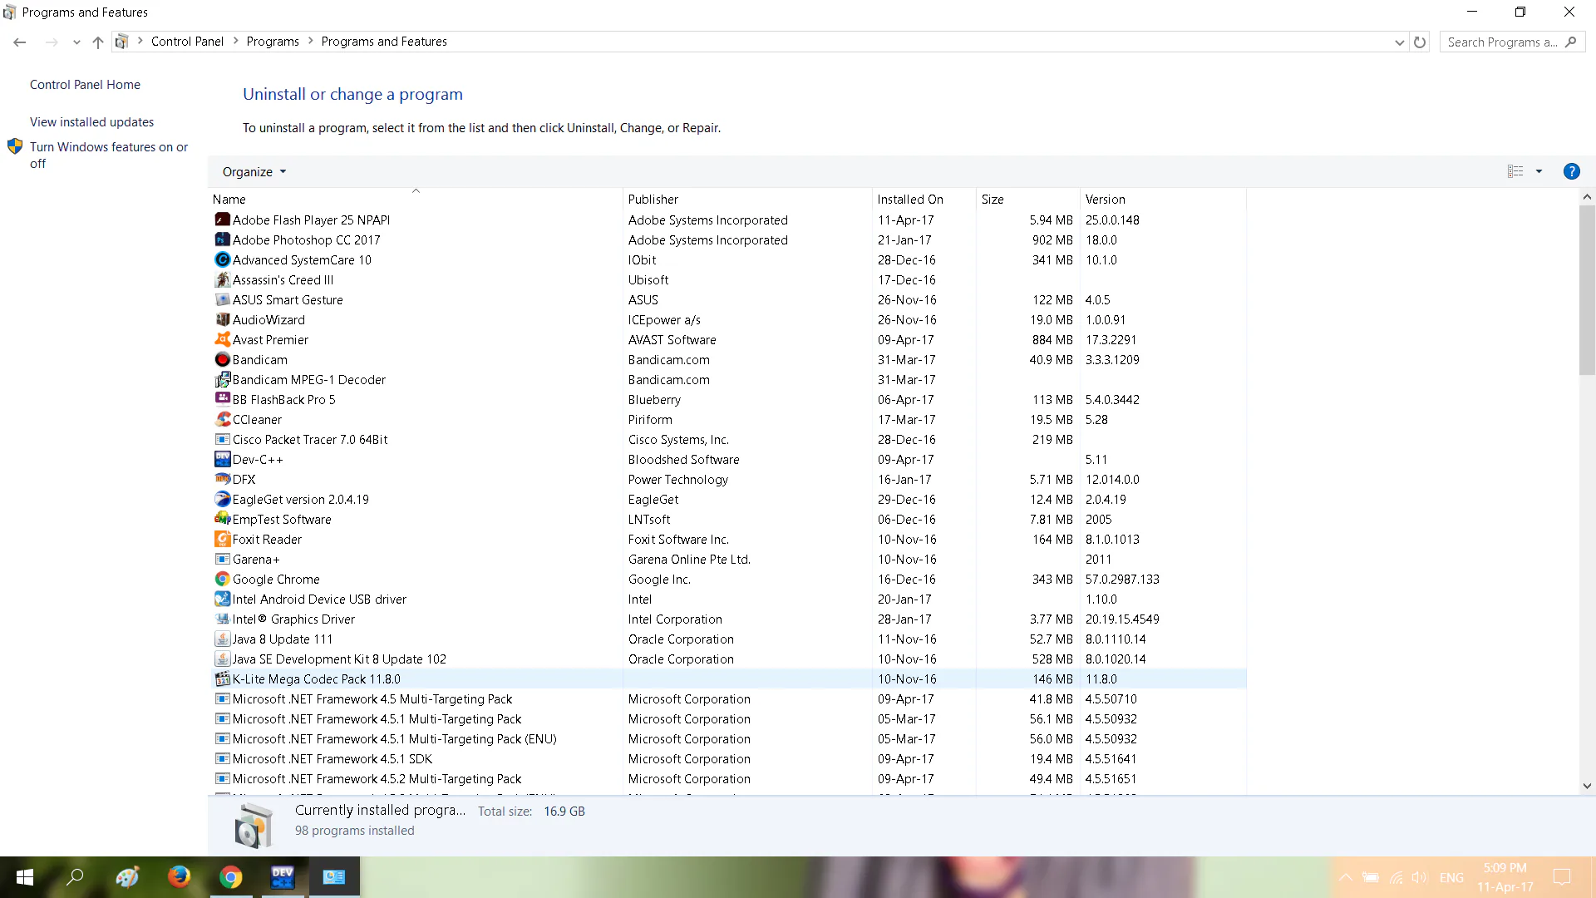This screenshot has width=1596, height=898.
Task: Select Assassin's Creed III row
Action: click(x=727, y=279)
